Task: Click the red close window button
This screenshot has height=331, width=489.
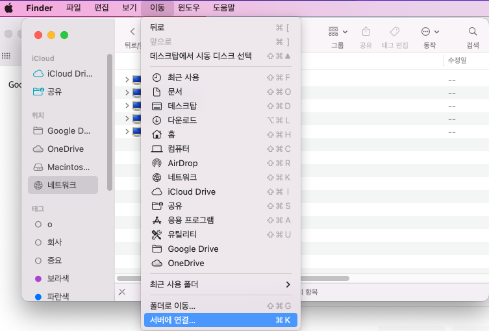Action: click(38, 35)
